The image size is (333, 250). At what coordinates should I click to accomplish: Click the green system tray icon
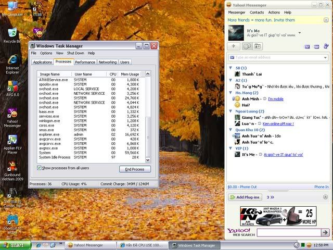tap(303, 245)
